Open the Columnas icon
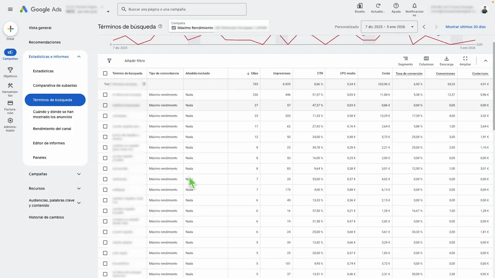This screenshot has height=278, width=495. click(x=426, y=58)
